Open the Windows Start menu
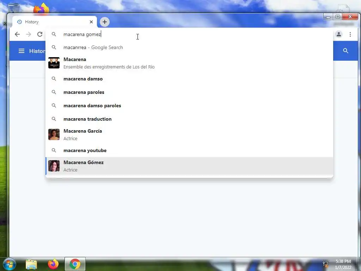The width and height of the screenshot is (361, 271). point(10,264)
